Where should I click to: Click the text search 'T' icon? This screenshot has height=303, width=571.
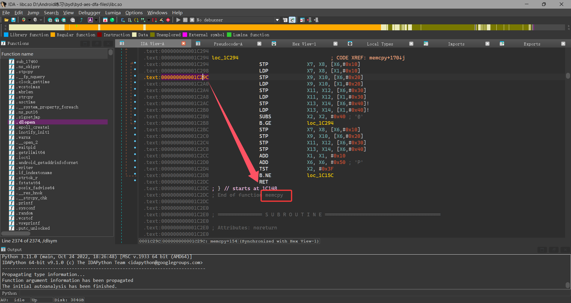(x=57, y=20)
